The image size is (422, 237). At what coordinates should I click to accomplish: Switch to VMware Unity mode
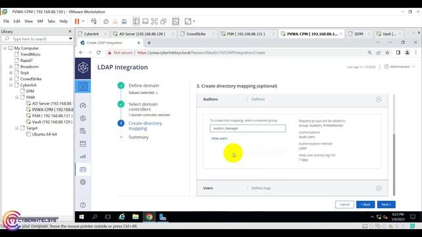tap(163, 21)
